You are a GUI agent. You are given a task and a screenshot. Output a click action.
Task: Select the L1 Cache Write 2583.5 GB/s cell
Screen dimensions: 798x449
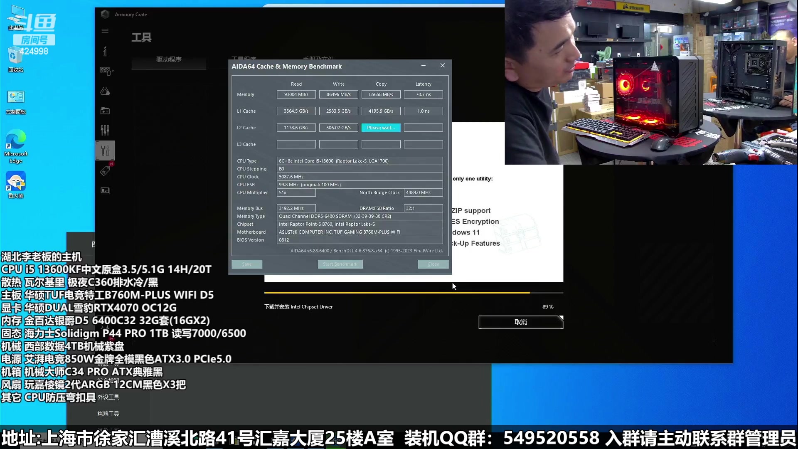point(339,111)
